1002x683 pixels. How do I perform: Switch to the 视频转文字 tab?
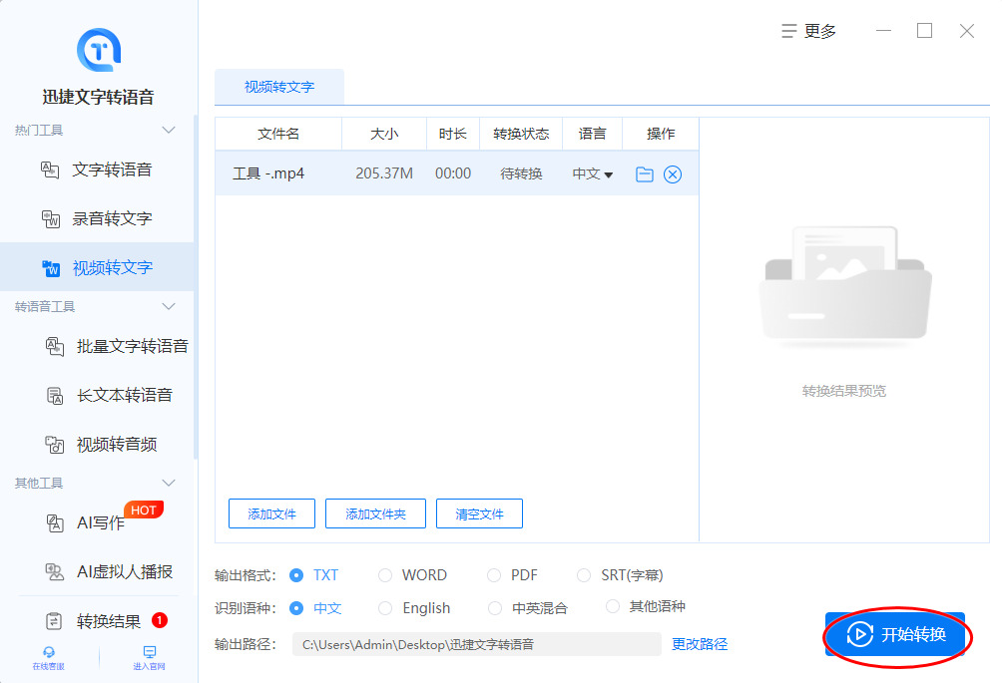(279, 87)
